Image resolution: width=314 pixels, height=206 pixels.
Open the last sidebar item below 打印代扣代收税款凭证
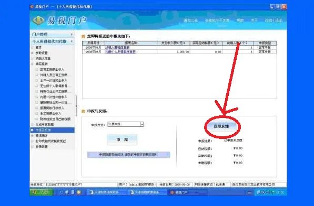click(x=42, y=147)
